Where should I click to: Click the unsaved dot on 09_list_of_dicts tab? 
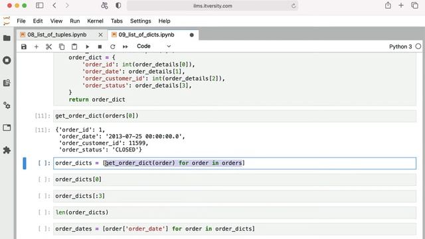coord(192,35)
